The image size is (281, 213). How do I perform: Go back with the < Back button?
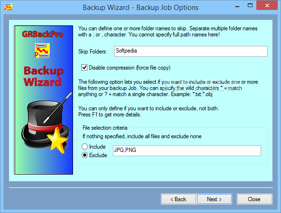pos(178,199)
